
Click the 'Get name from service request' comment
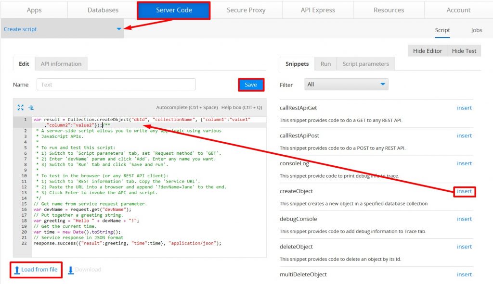tap(90, 204)
